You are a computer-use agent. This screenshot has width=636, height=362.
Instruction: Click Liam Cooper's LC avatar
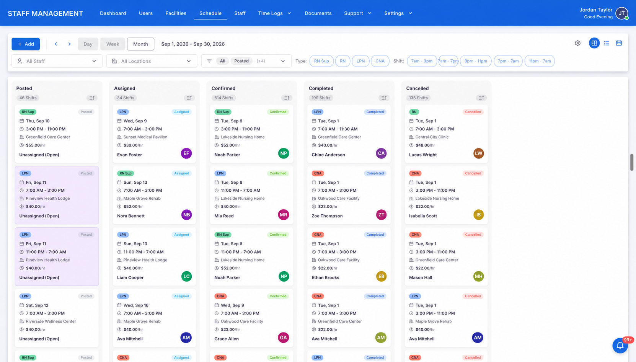186,276
